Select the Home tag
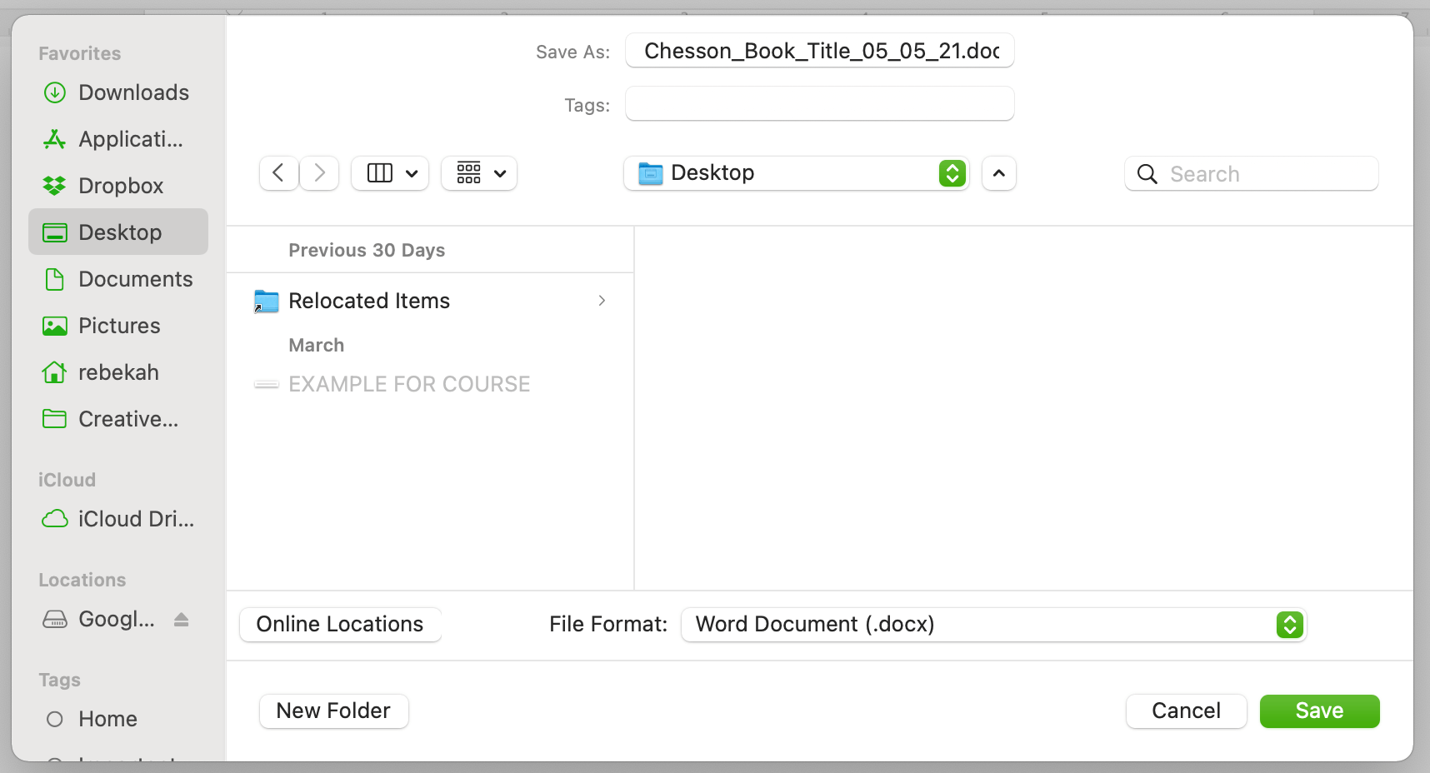This screenshot has width=1430, height=773. tap(107, 718)
